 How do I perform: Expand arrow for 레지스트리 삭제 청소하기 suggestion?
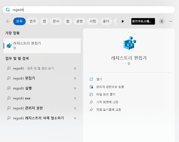(x=75, y=118)
